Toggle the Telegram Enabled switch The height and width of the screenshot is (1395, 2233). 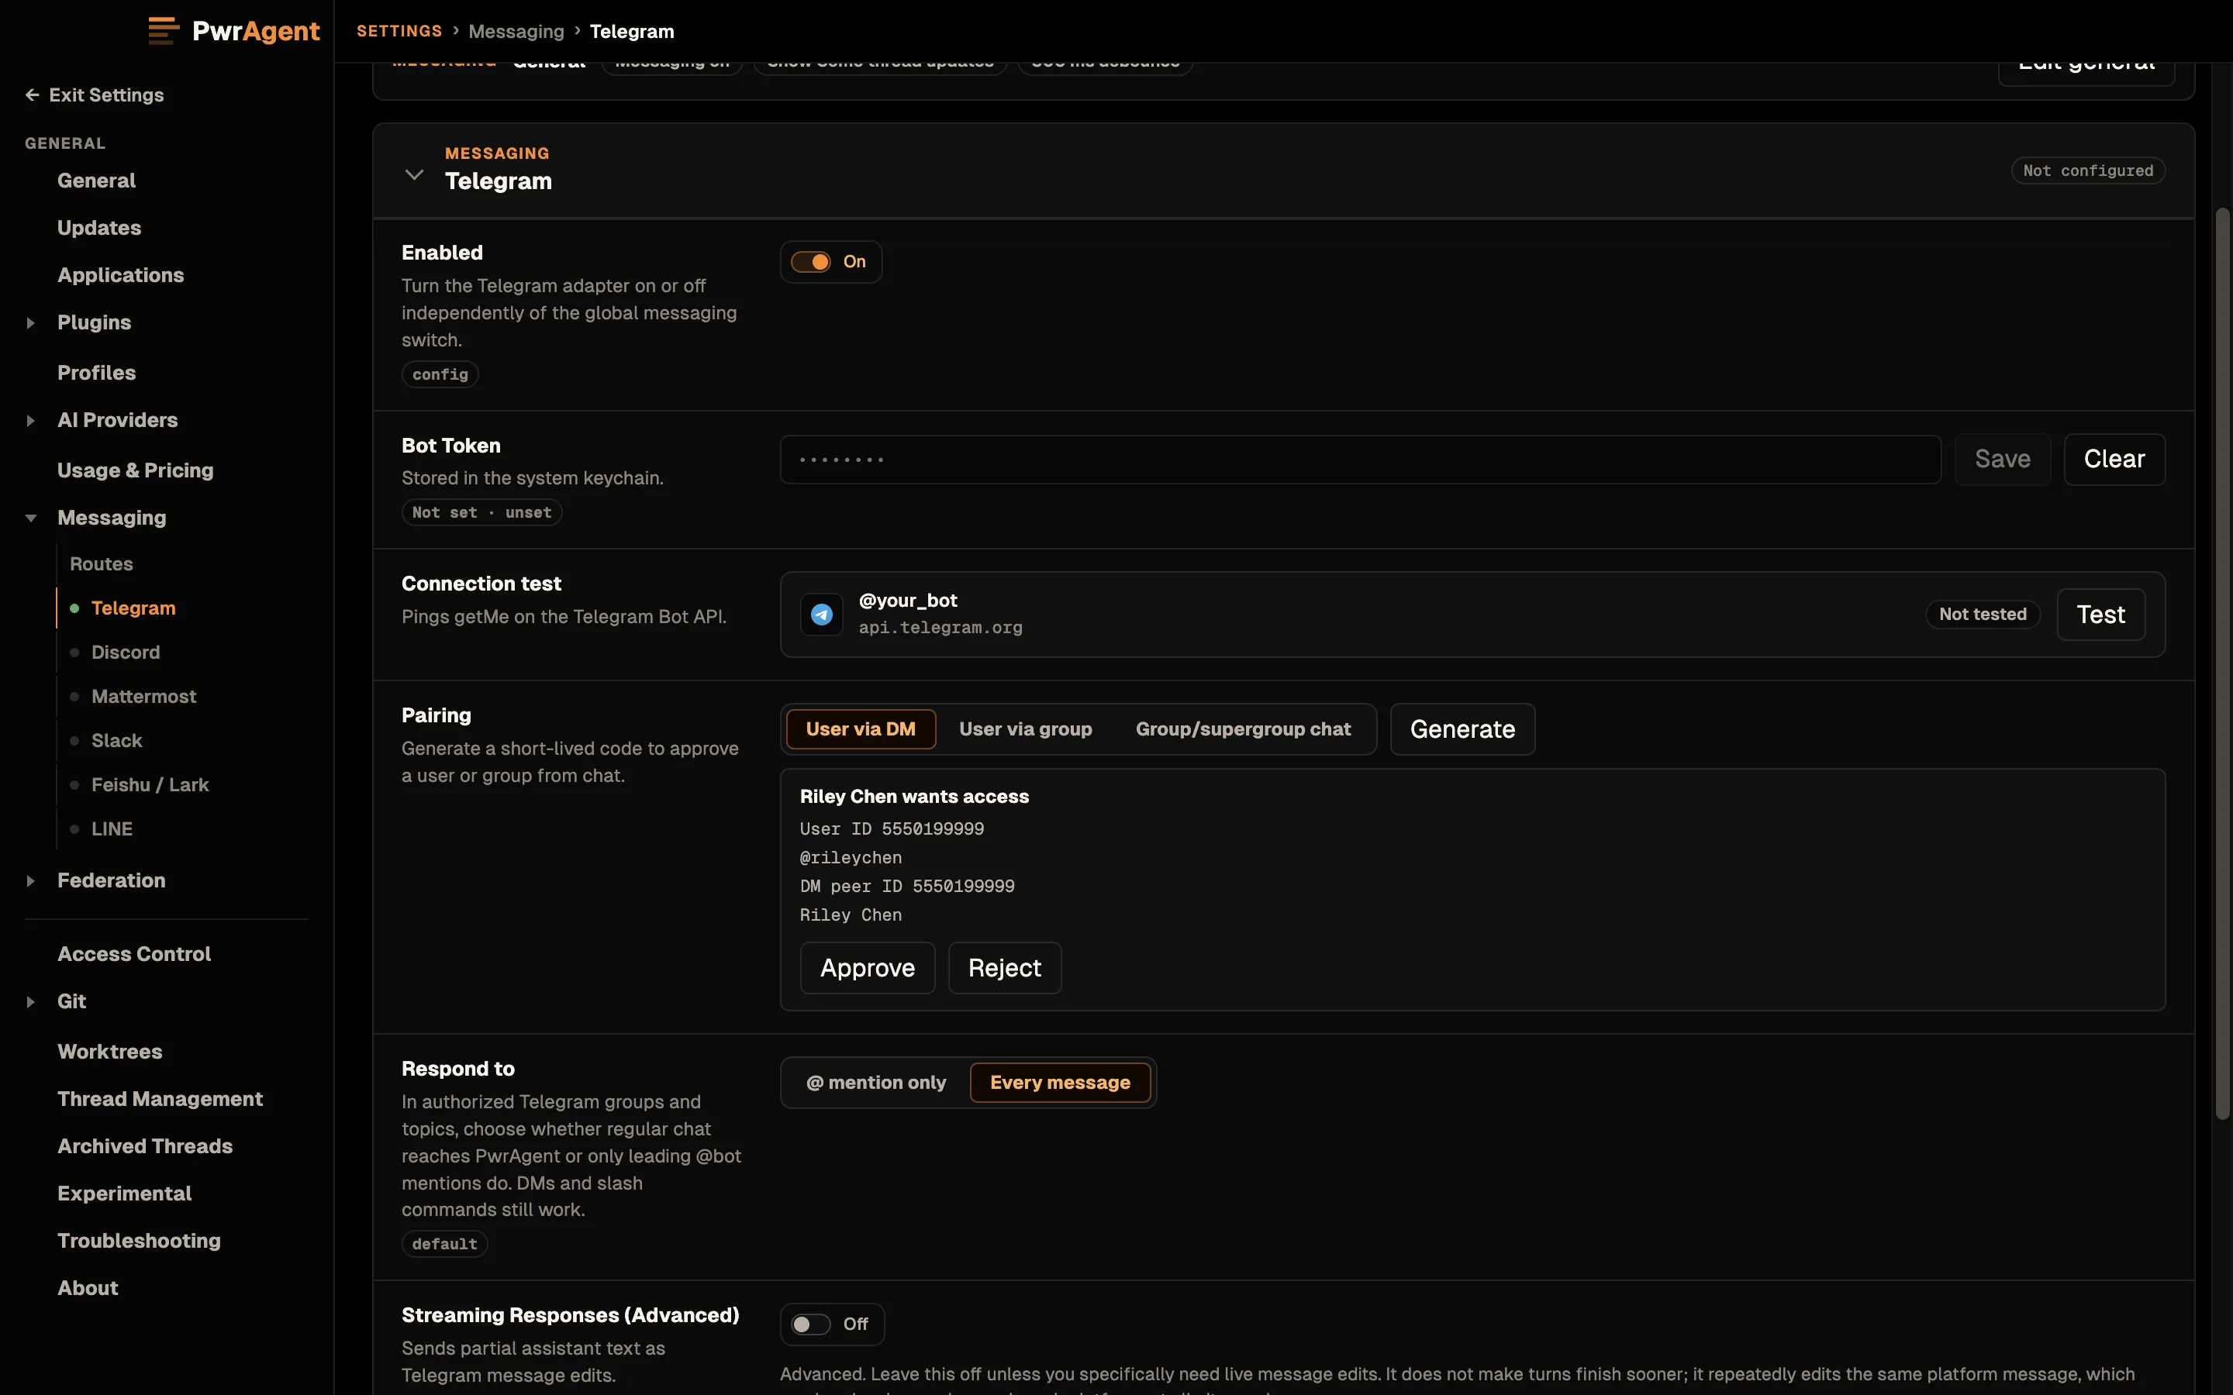click(x=811, y=262)
